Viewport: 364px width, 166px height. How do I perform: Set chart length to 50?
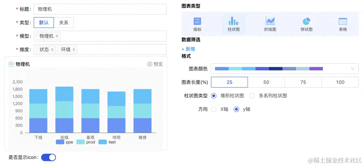point(266,82)
